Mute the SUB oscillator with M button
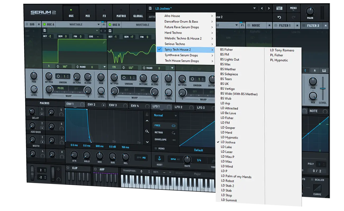This screenshot has width=344, height=211. (39, 24)
